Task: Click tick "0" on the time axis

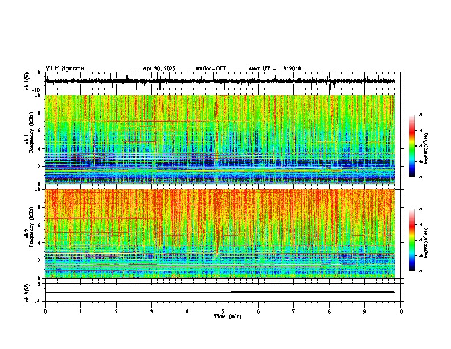Action: 45,311
